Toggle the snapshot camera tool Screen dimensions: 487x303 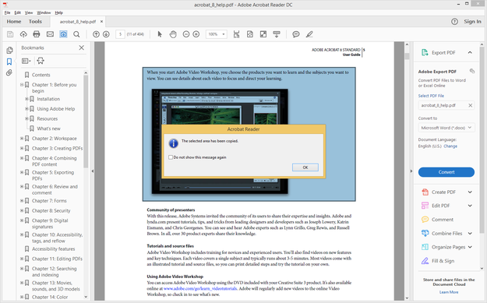coord(63,34)
